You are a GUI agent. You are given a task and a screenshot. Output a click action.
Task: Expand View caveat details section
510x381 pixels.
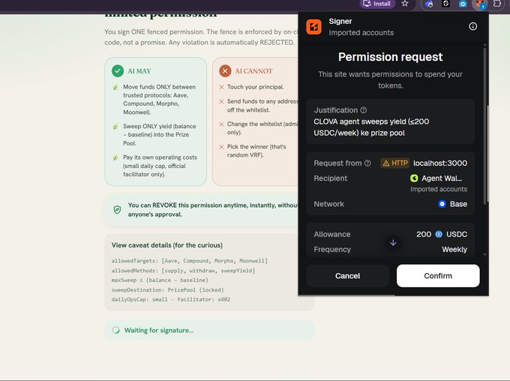coord(167,245)
